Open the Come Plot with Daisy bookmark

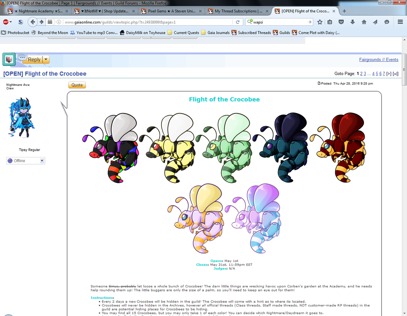(316, 33)
